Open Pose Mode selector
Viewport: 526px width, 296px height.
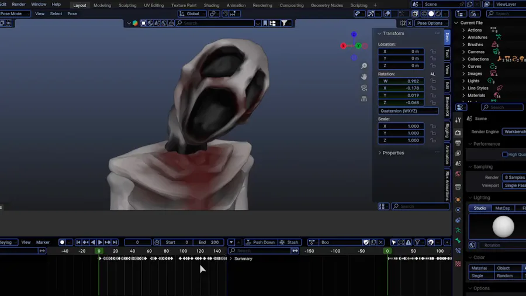click(x=15, y=14)
